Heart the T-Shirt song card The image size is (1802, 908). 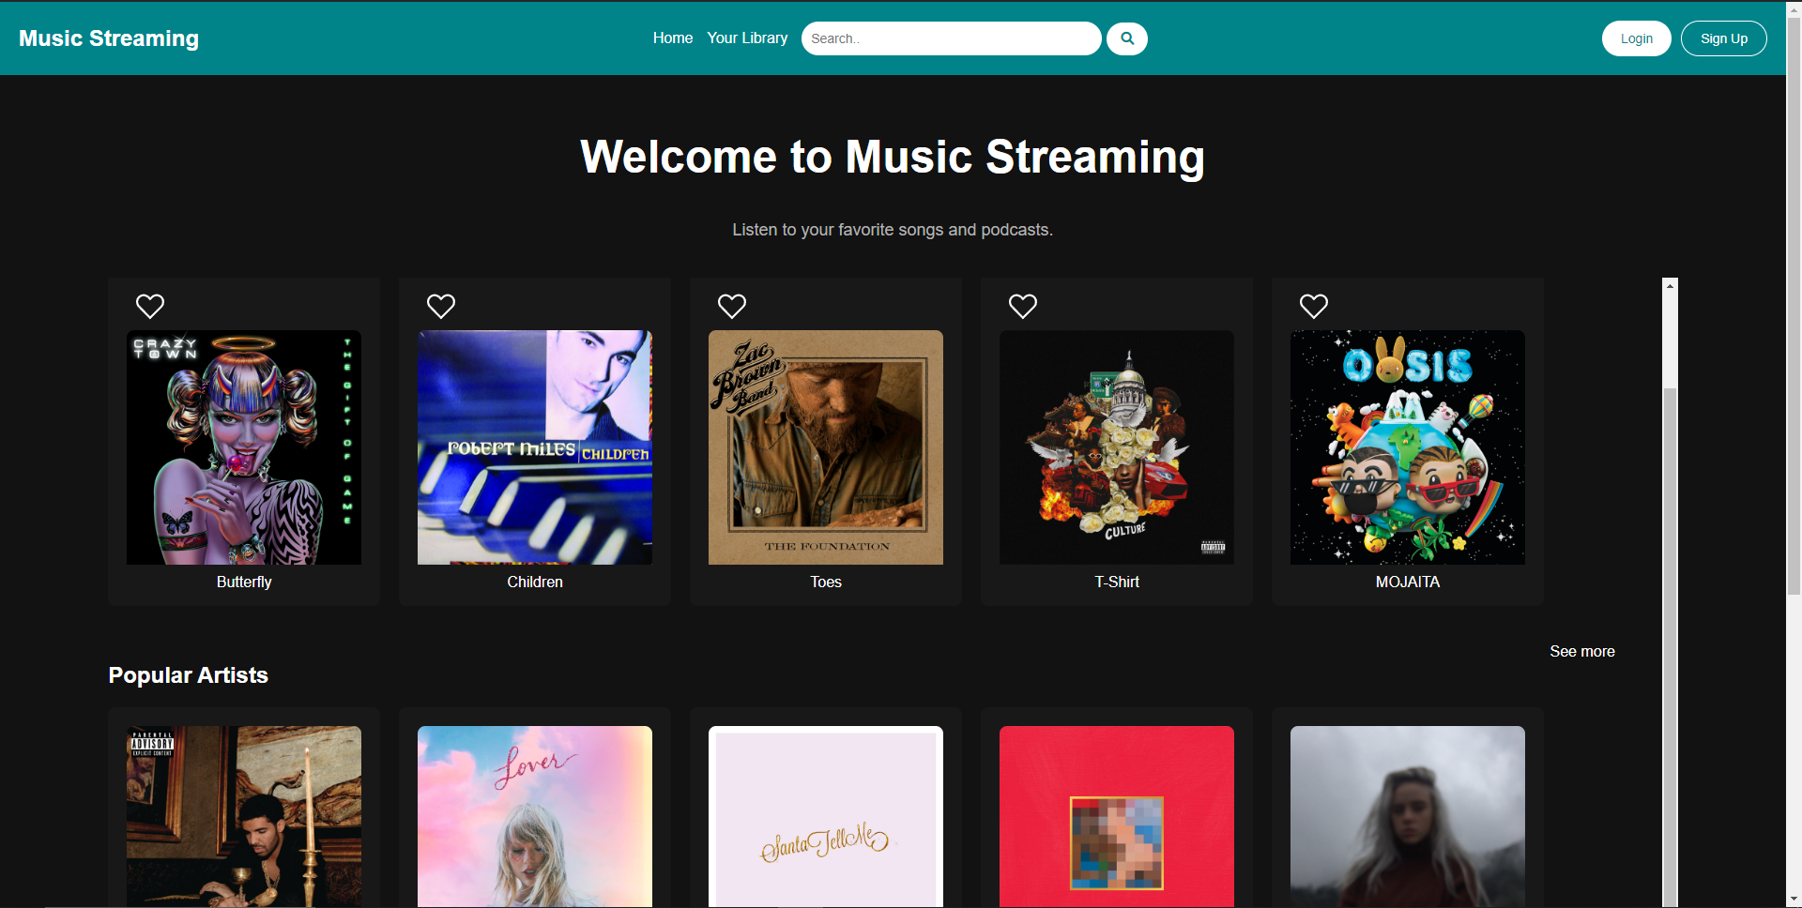1023,306
